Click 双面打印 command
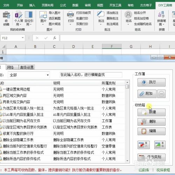Viewport: 175px width, 175px height. pyautogui.click(x=82, y=24)
